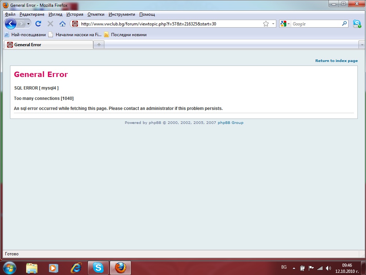The image size is (366, 275).
Task: Open the URL history dropdown arrow
Action: [273, 24]
